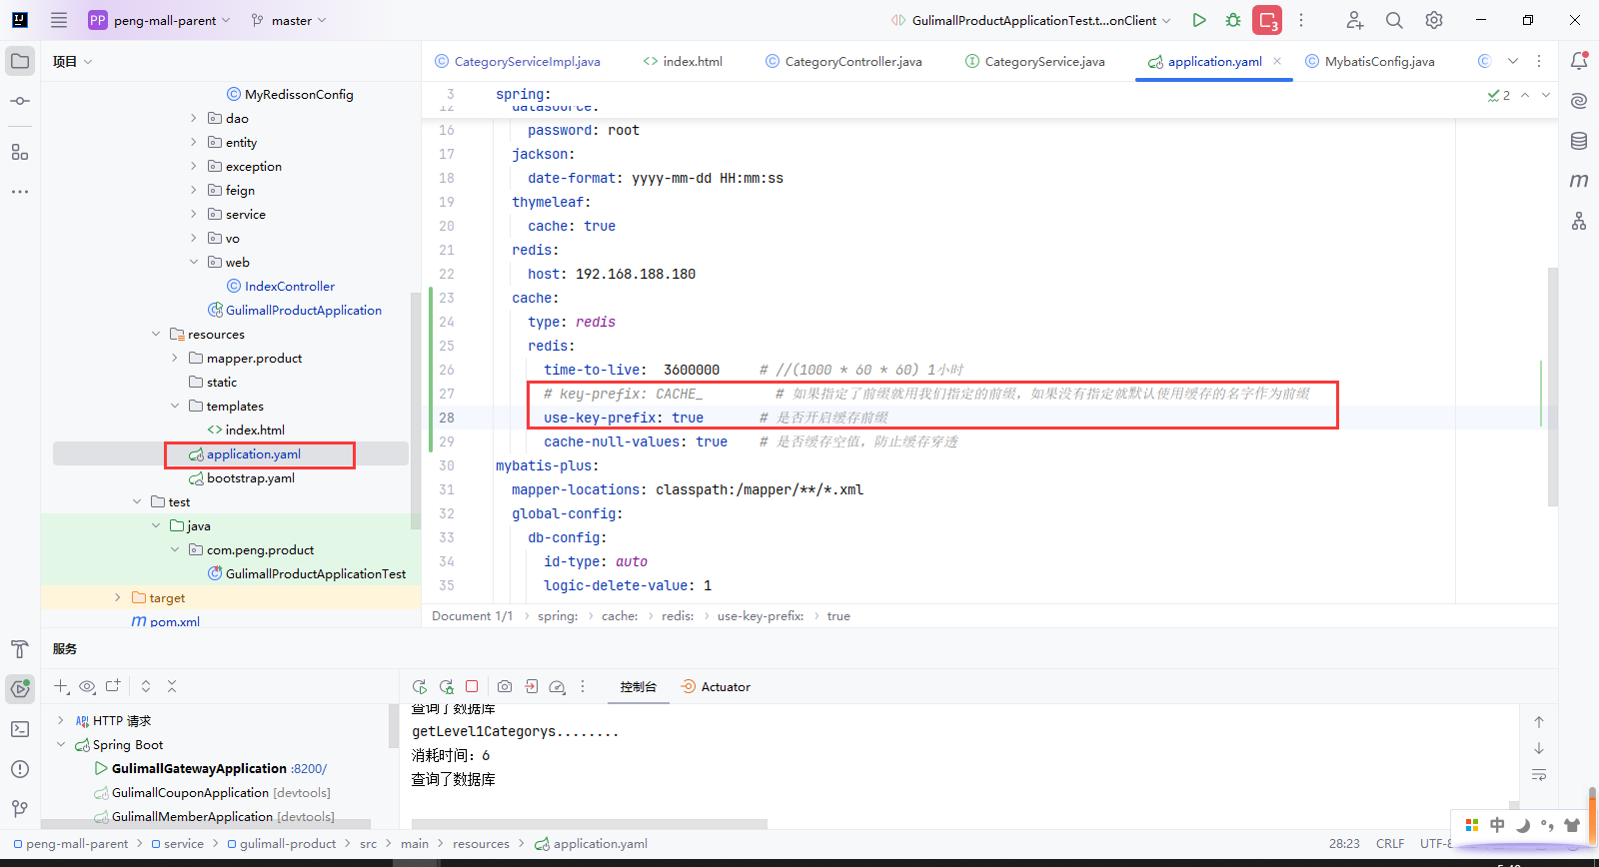
Task: Open the input method 中 tray icon
Action: (1497, 825)
